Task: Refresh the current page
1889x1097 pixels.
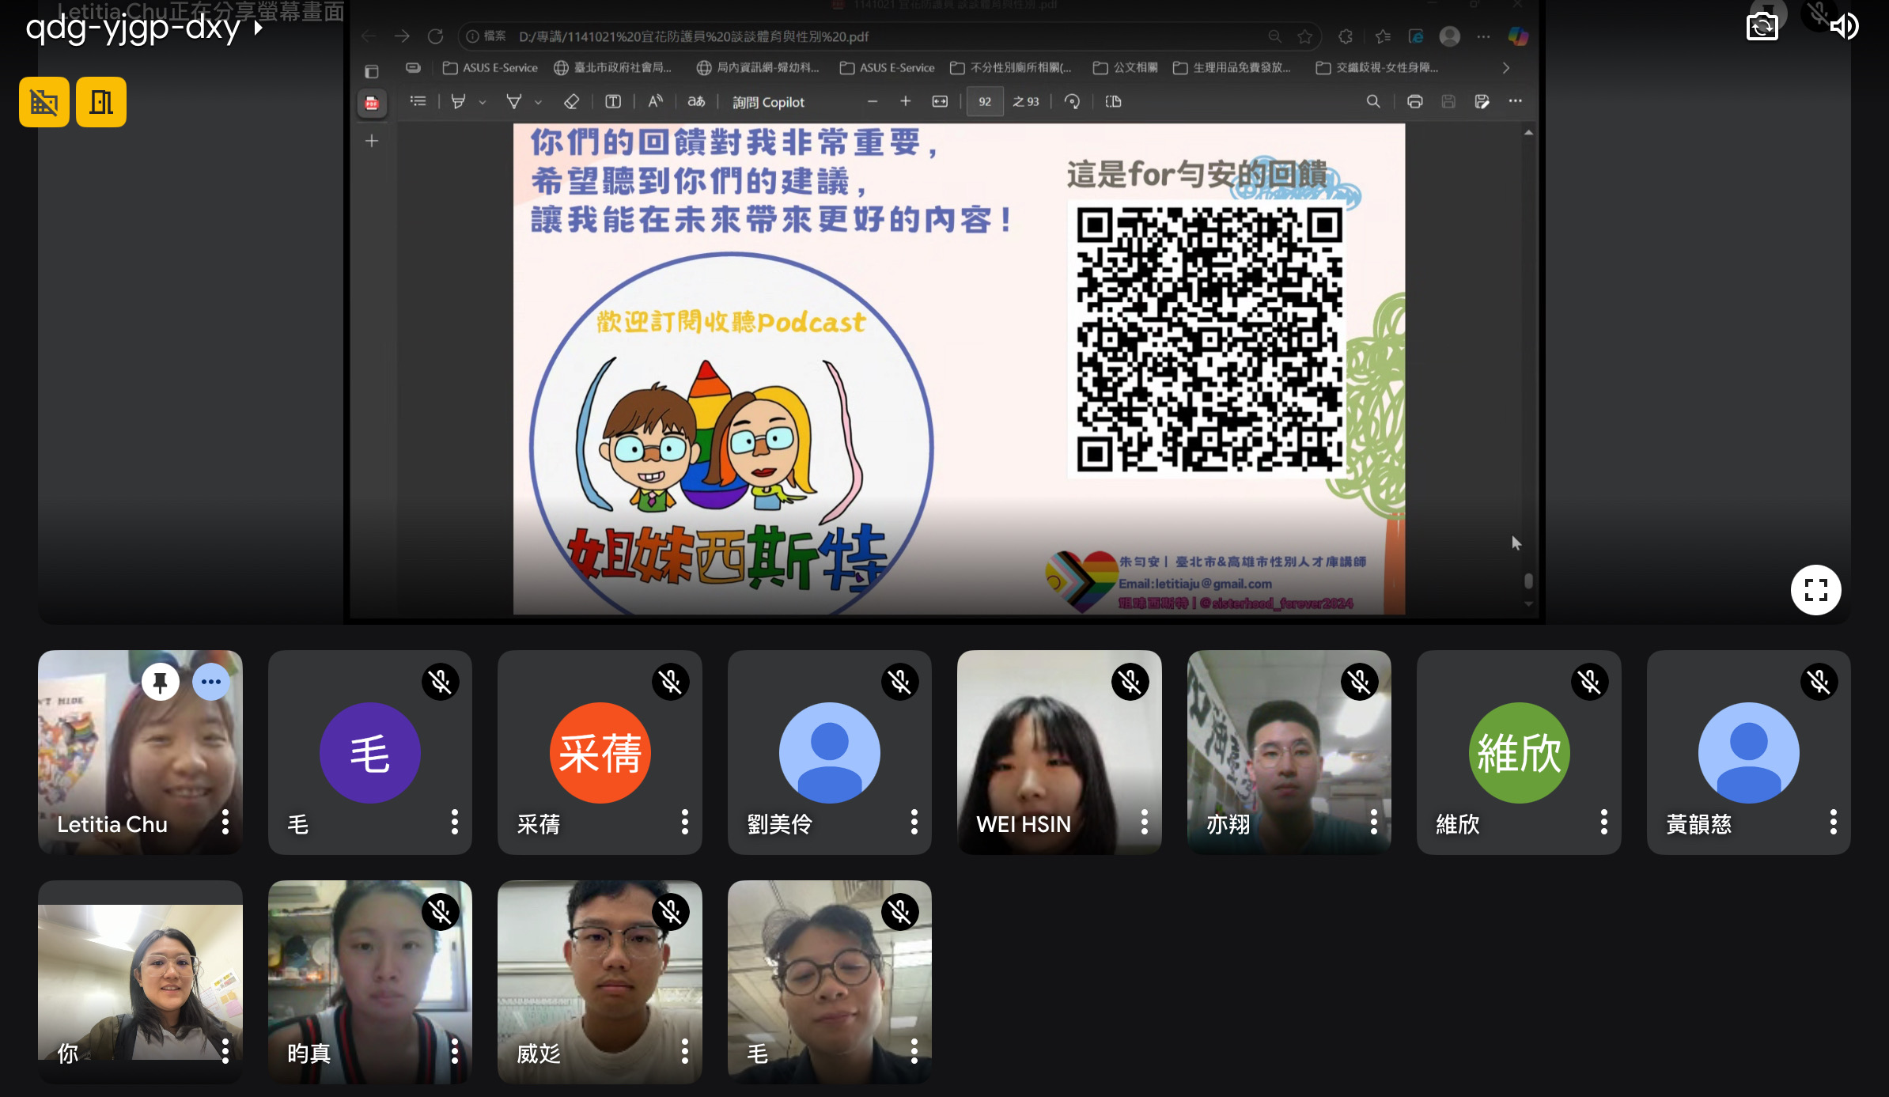Action: tap(436, 36)
